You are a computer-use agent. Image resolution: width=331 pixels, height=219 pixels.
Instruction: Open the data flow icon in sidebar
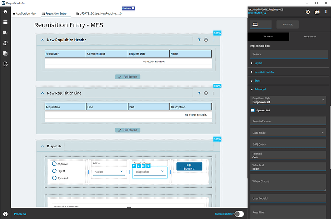tap(5, 43)
